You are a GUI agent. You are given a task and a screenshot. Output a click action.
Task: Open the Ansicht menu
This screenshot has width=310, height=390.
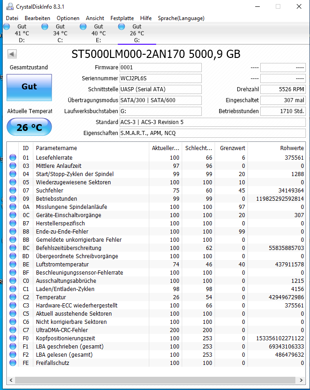click(x=95, y=18)
